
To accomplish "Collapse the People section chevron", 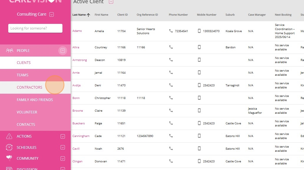I will click(63, 51).
